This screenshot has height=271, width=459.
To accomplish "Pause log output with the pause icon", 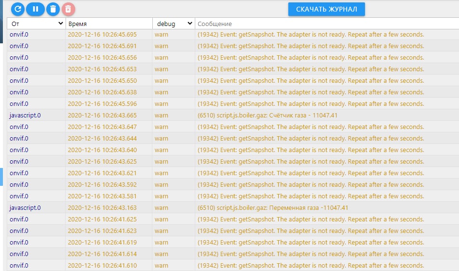I will coord(35,9).
